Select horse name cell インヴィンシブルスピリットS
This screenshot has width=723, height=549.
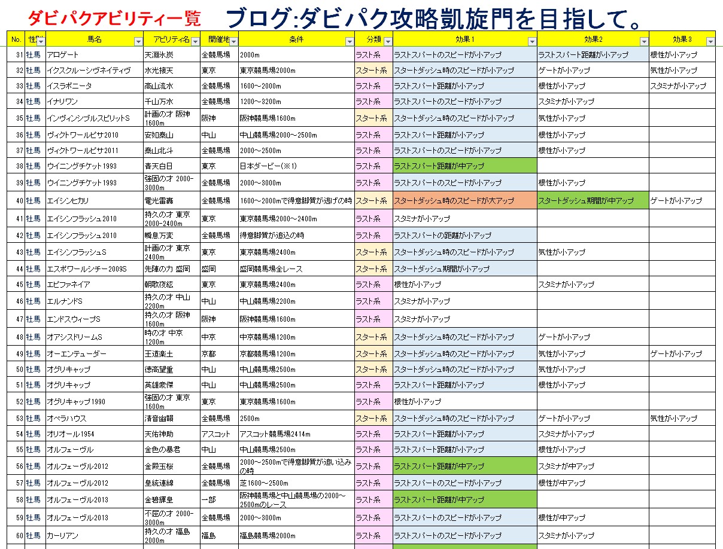tap(95, 118)
